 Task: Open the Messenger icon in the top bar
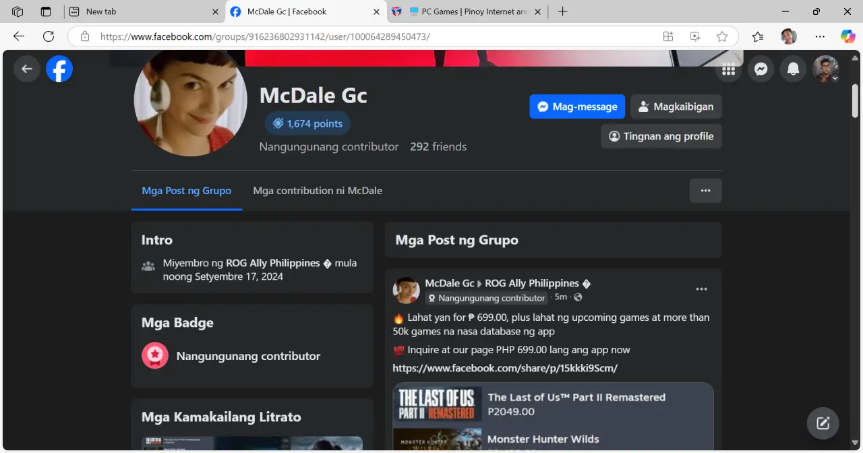761,69
